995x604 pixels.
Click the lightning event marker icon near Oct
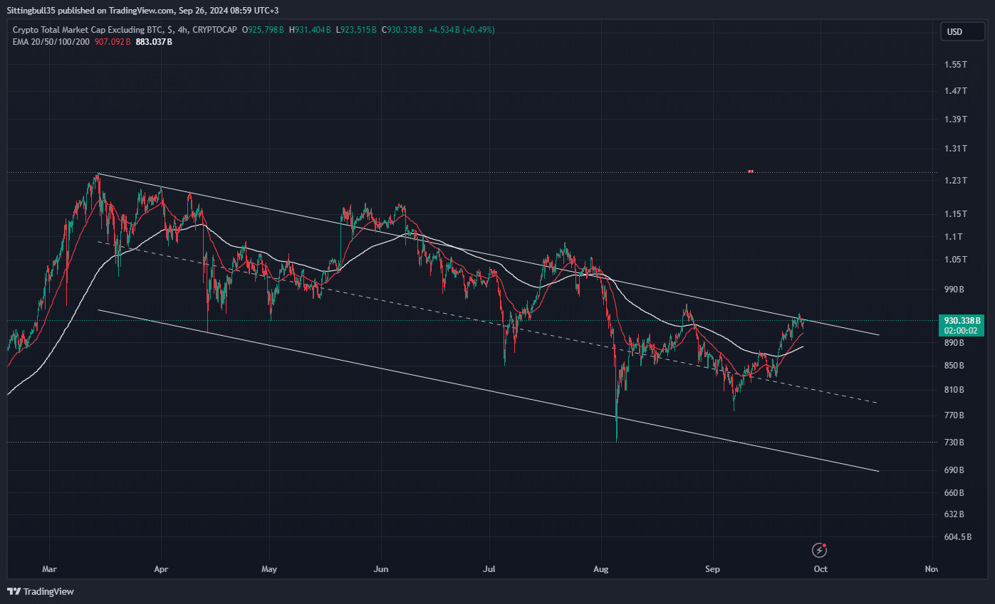pyautogui.click(x=820, y=549)
